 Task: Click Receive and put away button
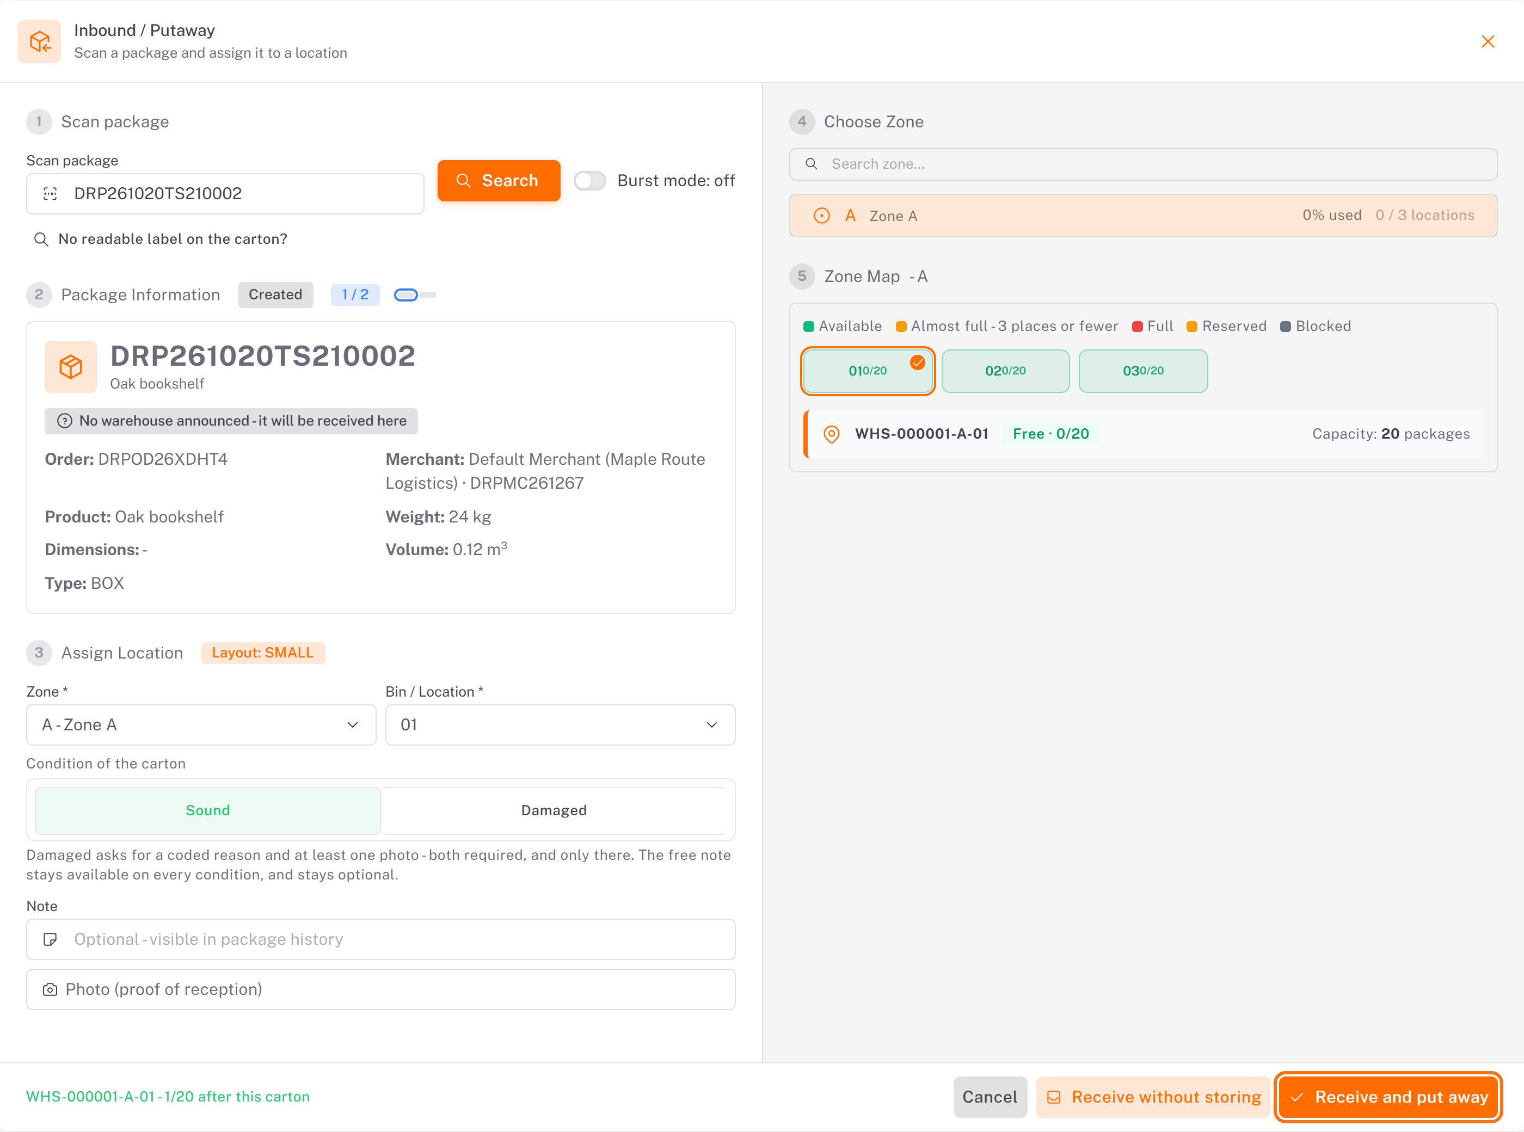click(1388, 1097)
